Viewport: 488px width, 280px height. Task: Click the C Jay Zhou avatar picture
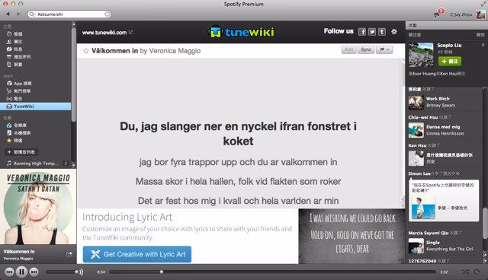click(480, 14)
